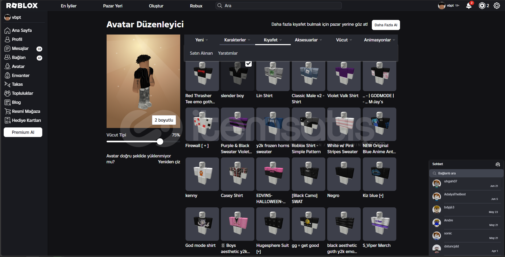Open Mesajlar in sidebar
Image resolution: width=505 pixels, height=257 pixels.
pyautogui.click(x=20, y=48)
